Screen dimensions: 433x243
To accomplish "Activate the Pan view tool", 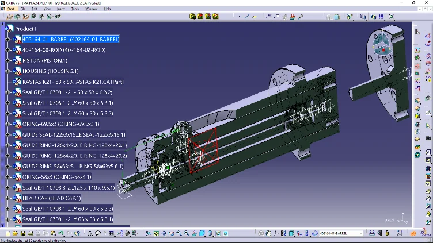I will pyautogui.click(x=164, y=233).
